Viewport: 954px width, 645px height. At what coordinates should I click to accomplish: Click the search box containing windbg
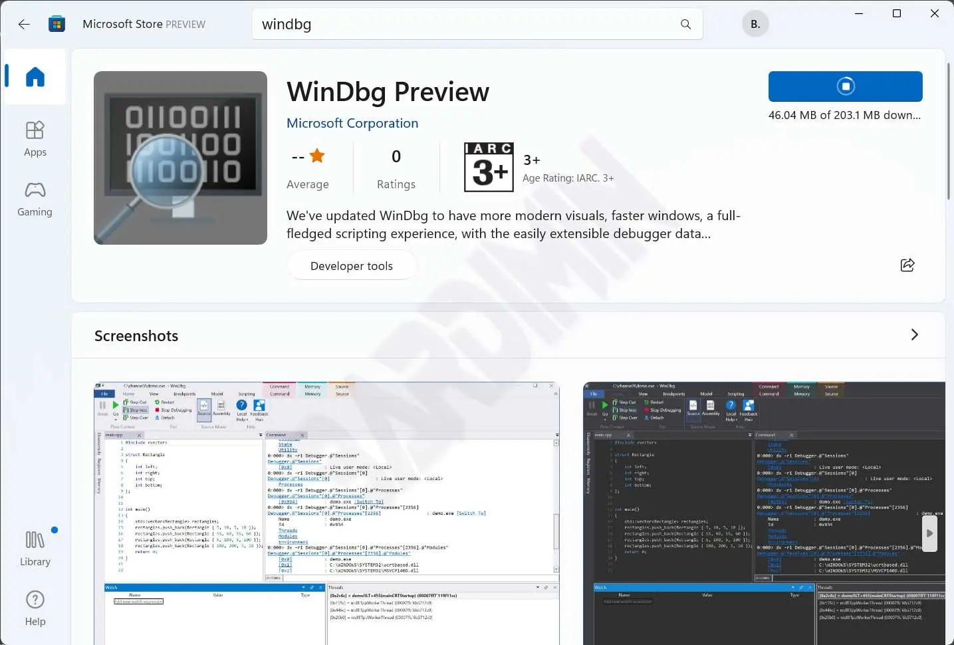465,25
